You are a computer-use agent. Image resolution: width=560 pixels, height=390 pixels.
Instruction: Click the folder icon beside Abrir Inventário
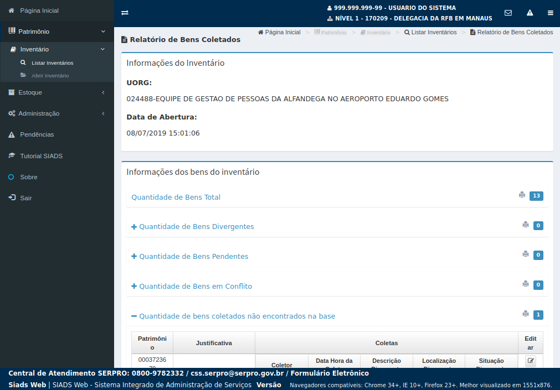tap(23, 75)
